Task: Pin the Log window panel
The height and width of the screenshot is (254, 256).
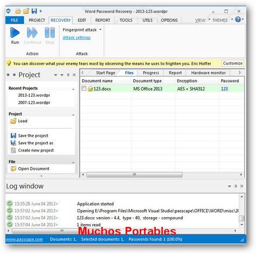Action: (x=235, y=186)
